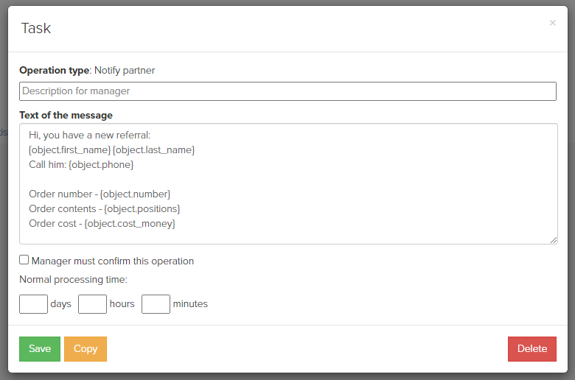Focus the Description for manager field
The image size is (575, 380).
287,91
